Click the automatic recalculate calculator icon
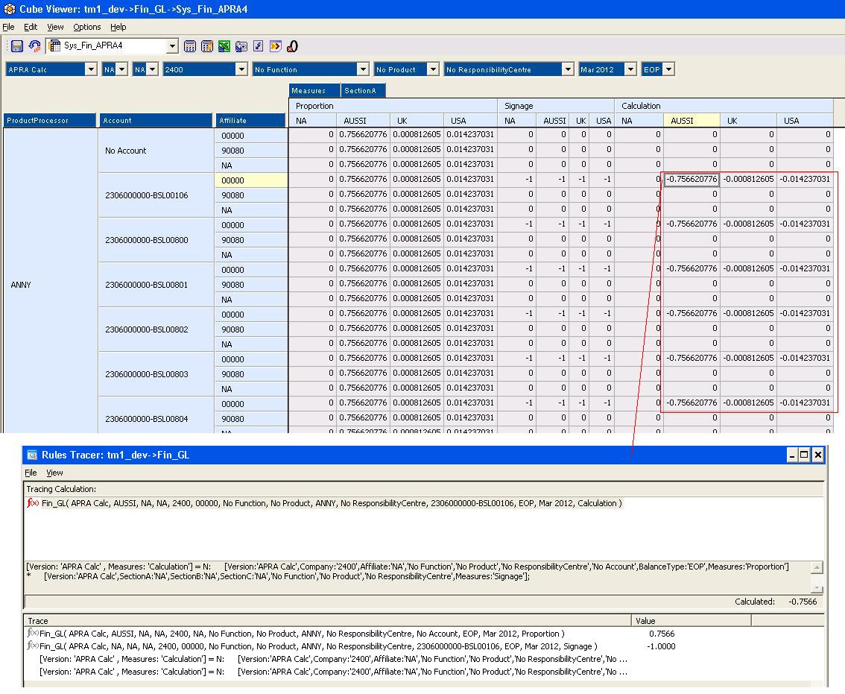The height and width of the screenshot is (694, 845). pos(207,46)
